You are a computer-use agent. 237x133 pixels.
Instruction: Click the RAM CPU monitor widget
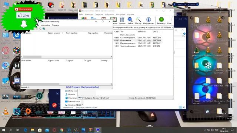tap(186, 4)
